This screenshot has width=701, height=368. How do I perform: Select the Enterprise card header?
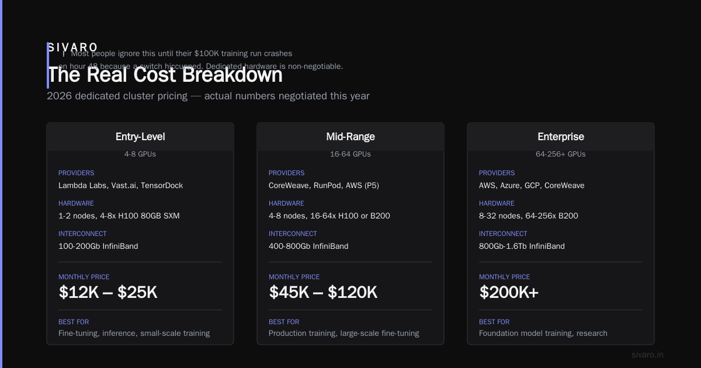coord(561,137)
